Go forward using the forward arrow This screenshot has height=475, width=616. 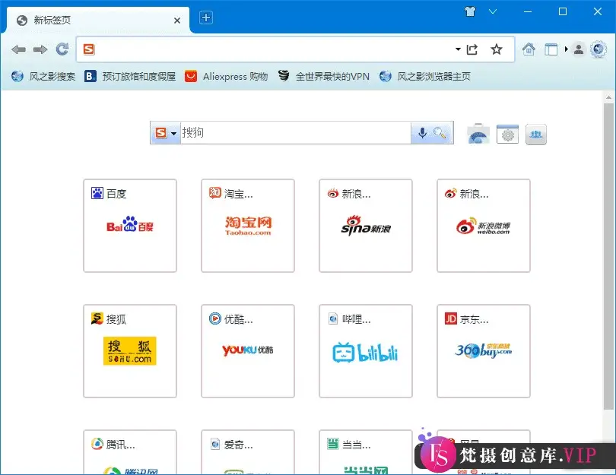coord(40,49)
